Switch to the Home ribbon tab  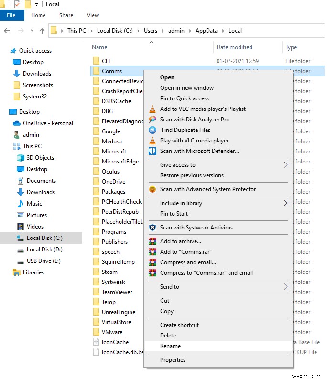click(x=38, y=15)
